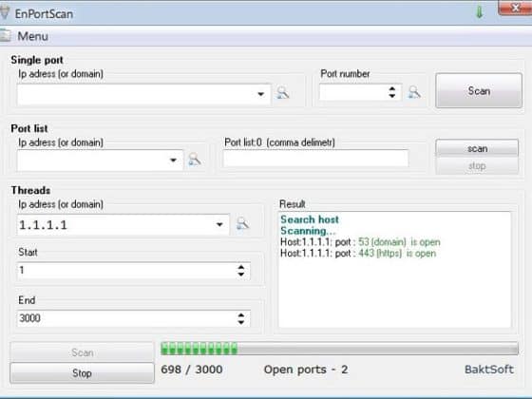Close the EnPortScan window
Viewport: 532px width, 399px height.
515,8
